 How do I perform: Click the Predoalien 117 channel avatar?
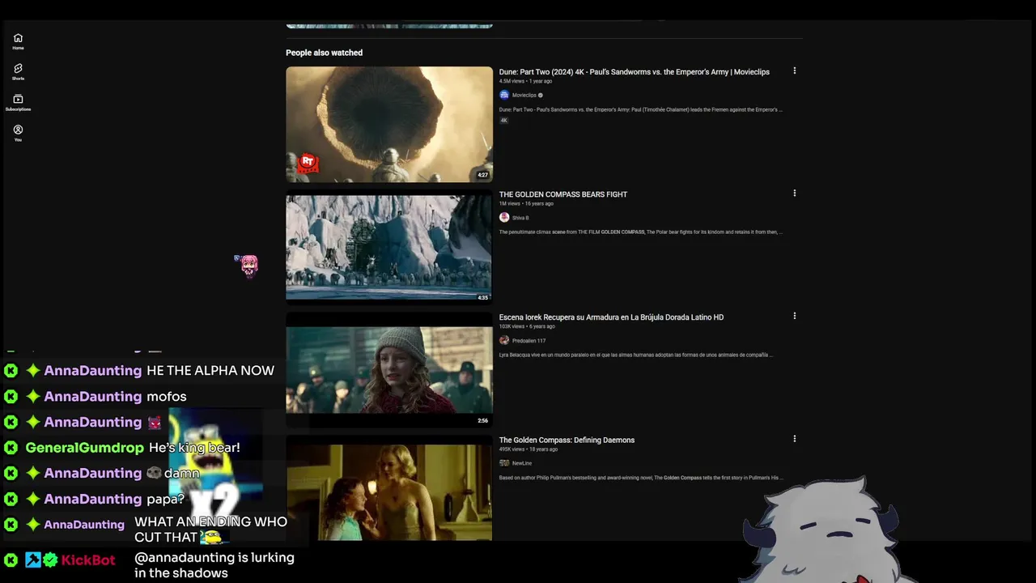[504, 341]
